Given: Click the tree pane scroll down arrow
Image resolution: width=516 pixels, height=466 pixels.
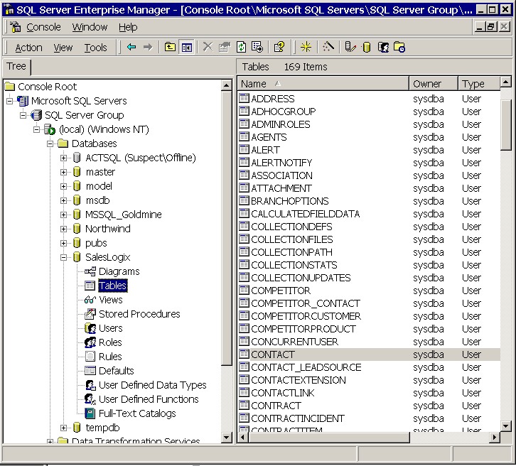Looking at the screenshot, I should point(226,438).
